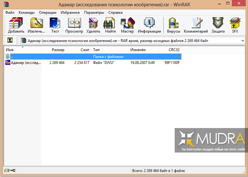Minimize the WinRAR window
Image resolution: width=248 pixels, height=177 pixels.
pos(219,4)
